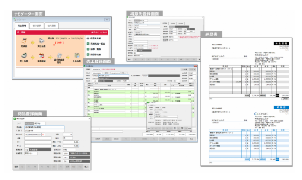302x180 pixels.
Task: Open 単位 dropdown in product registration
Action: pyautogui.click(x=68, y=138)
